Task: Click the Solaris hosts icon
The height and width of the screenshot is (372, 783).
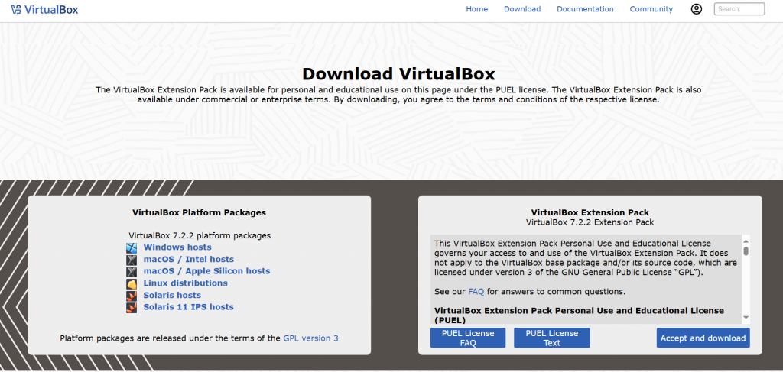Action: coord(132,295)
